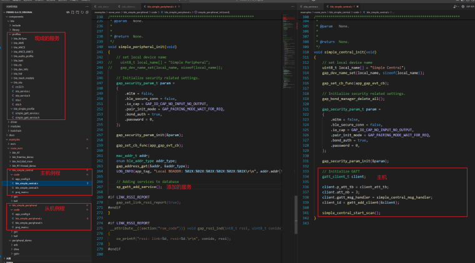Viewport: 475px width, 263px height.
Task: Collapse the none_evm folder
Action: 16,148
